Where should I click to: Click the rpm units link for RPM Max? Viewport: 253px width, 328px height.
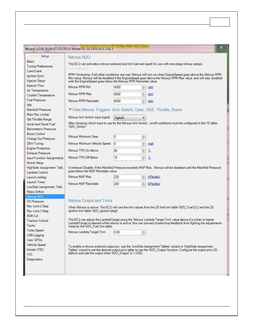[150, 94]
